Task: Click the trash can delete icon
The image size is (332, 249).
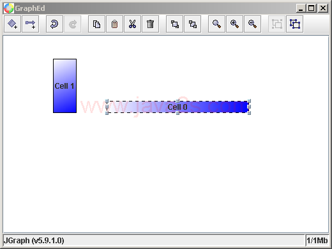Action: [150, 24]
